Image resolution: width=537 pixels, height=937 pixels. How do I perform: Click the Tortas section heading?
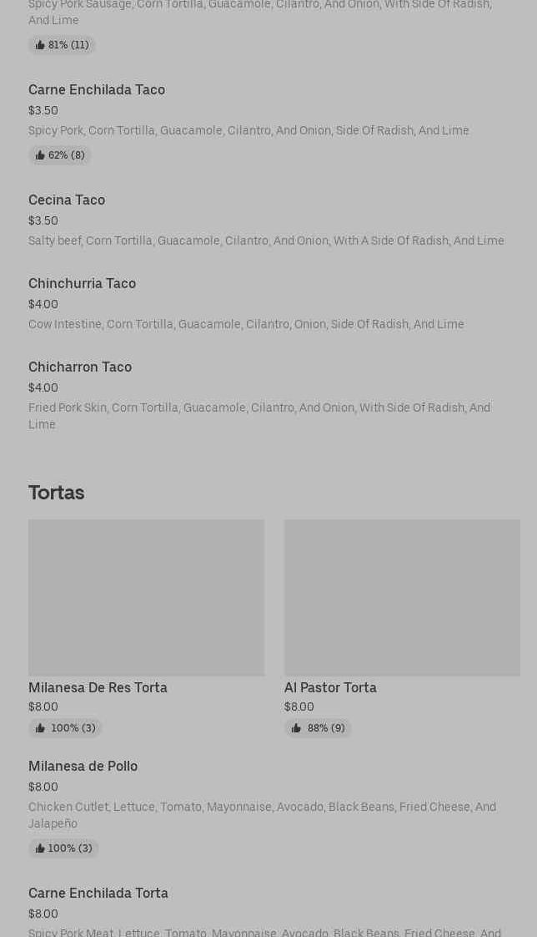[x=56, y=493]
